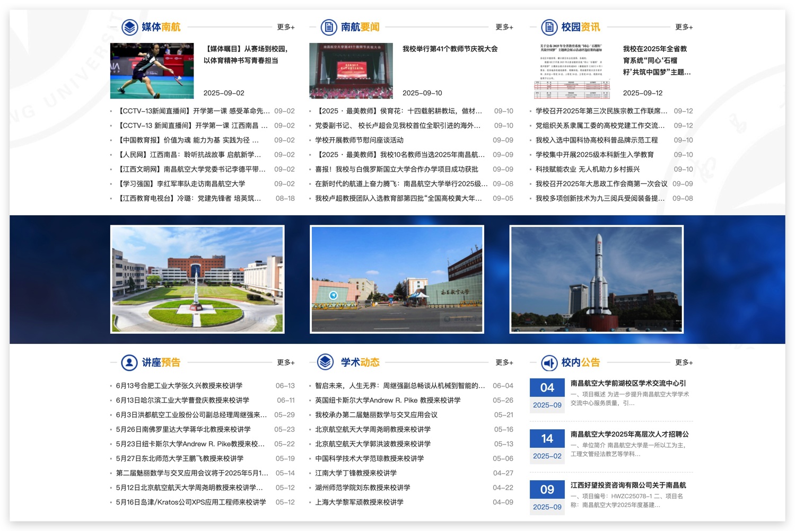This screenshot has width=795, height=531.
Task: Select the rocket model campus photo
Action: 596,279
